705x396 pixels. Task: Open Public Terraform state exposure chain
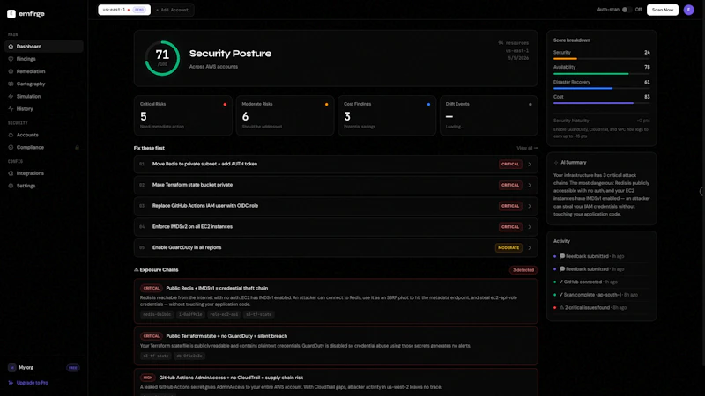click(x=336, y=346)
